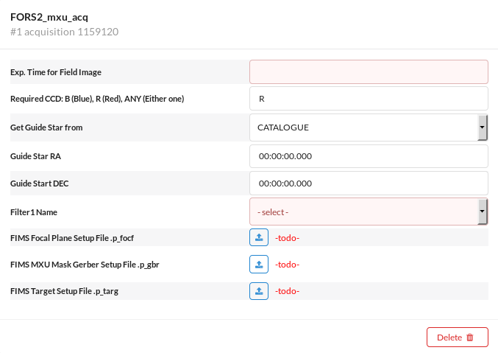Click the Required CCD field containing R
The image size is (498, 353).
point(369,99)
